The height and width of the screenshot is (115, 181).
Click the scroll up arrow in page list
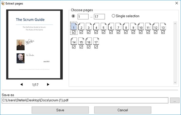(x=175, y=24)
